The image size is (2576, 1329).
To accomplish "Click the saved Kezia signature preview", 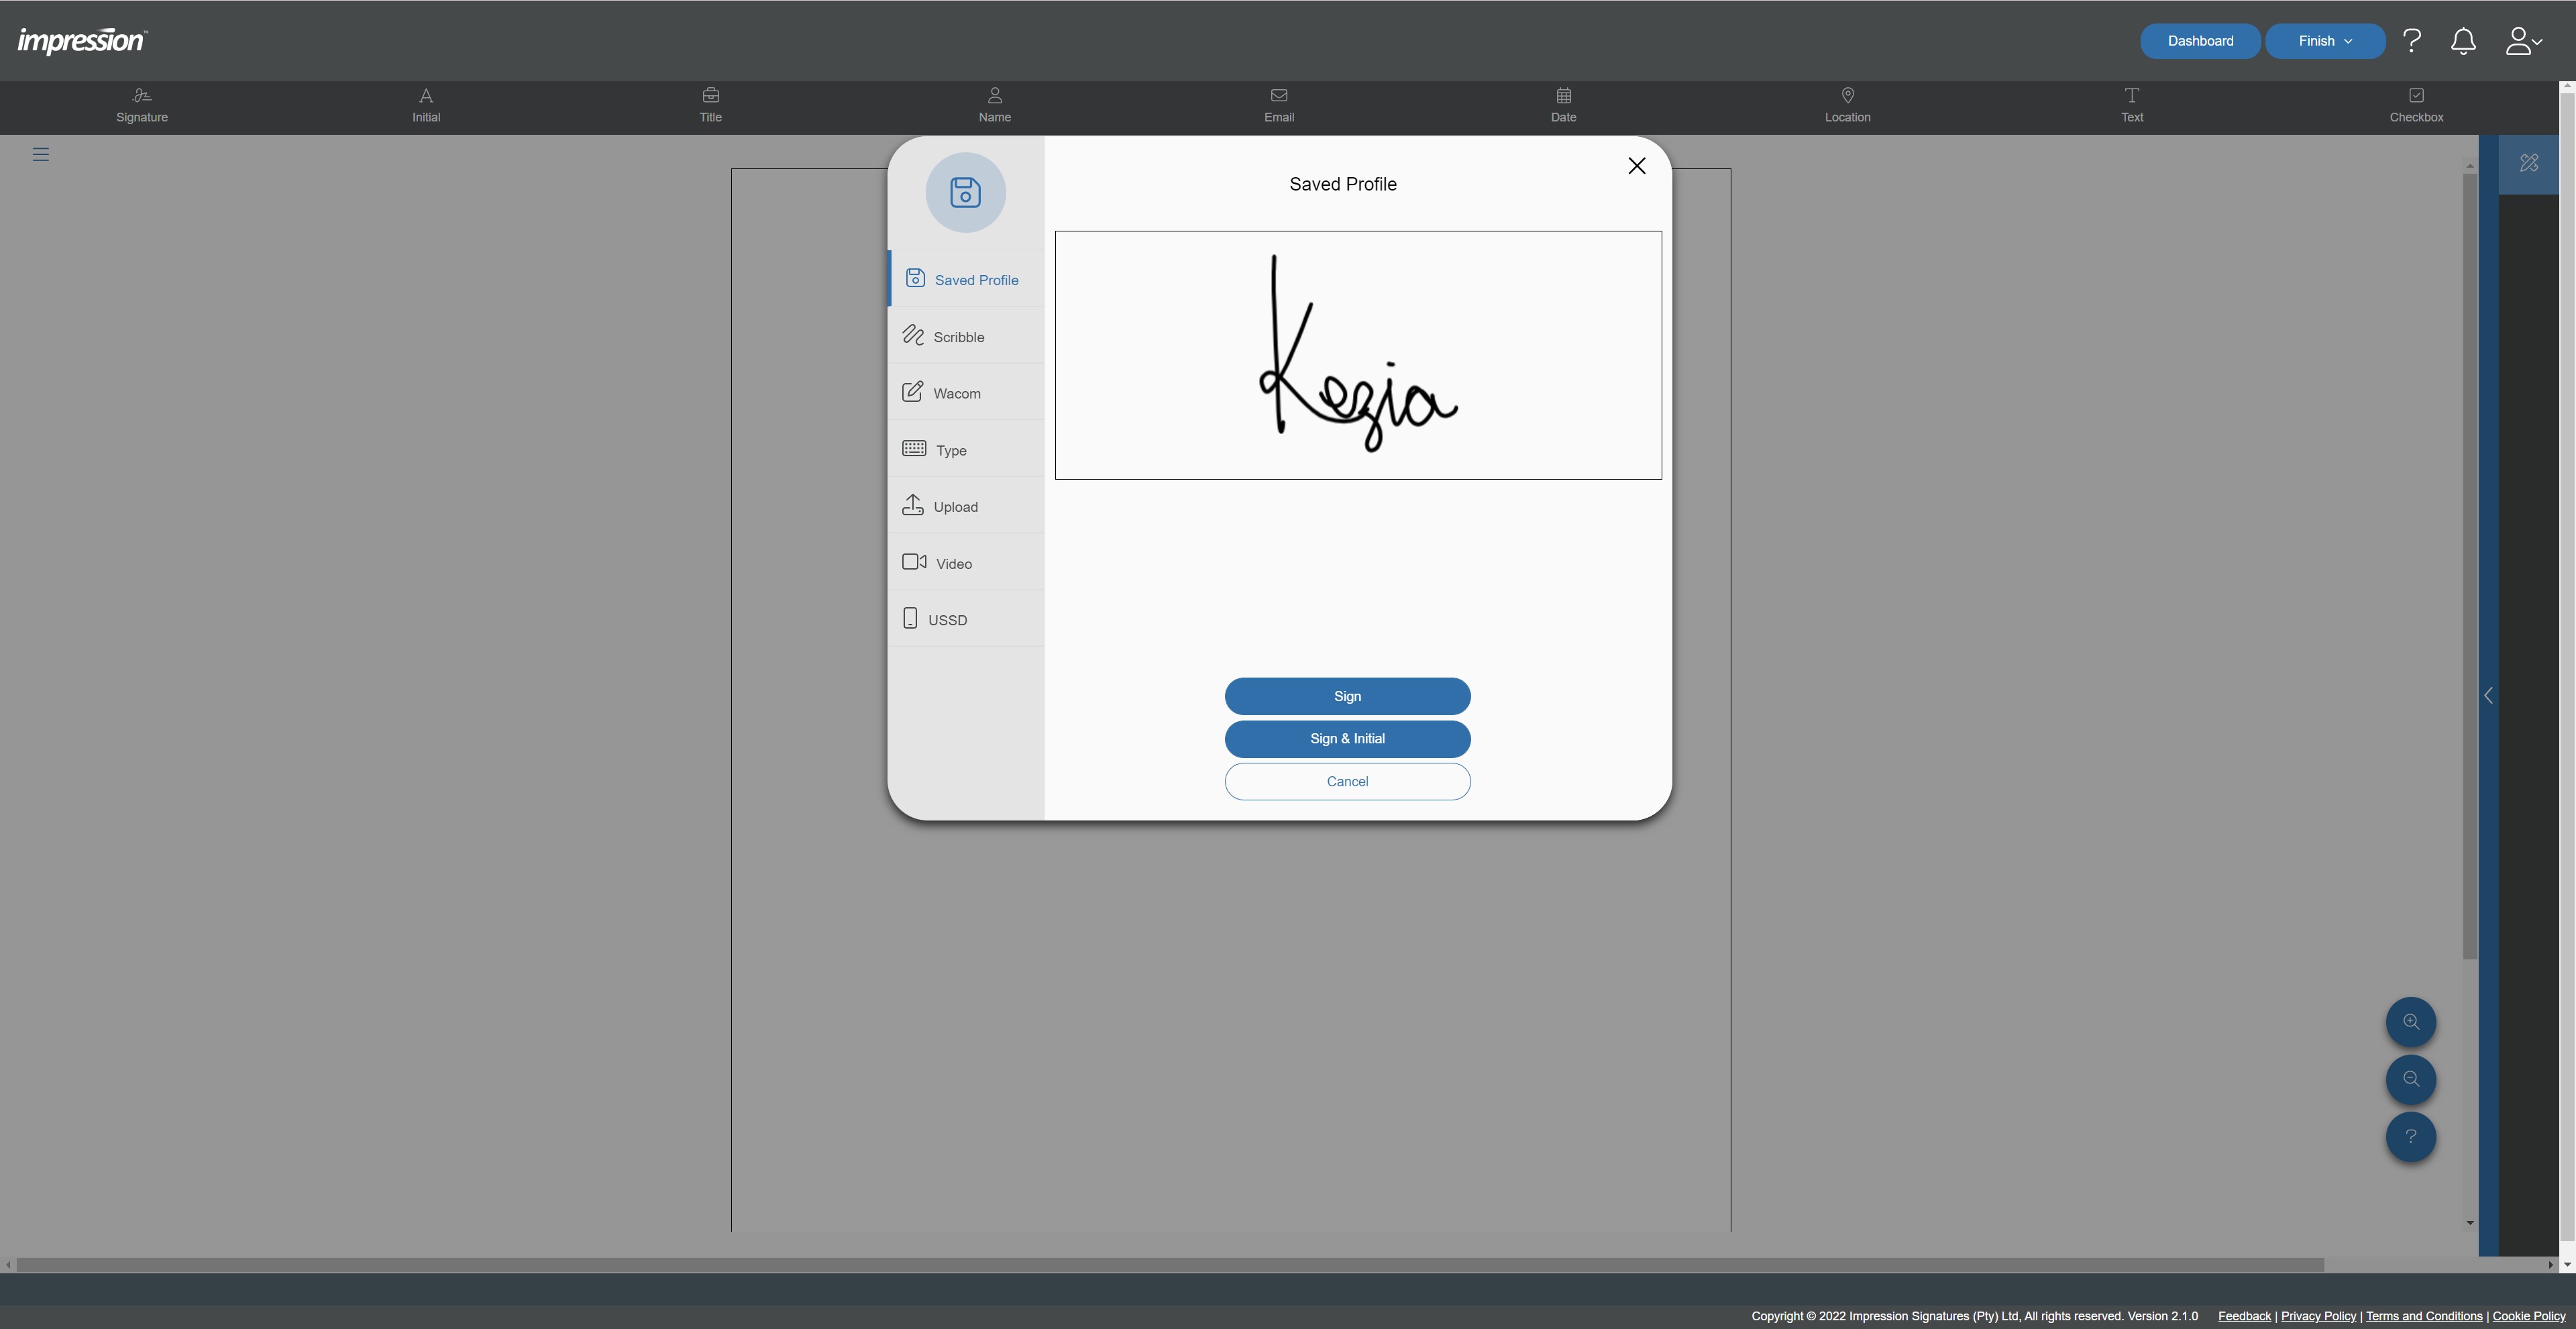I will [x=1357, y=355].
